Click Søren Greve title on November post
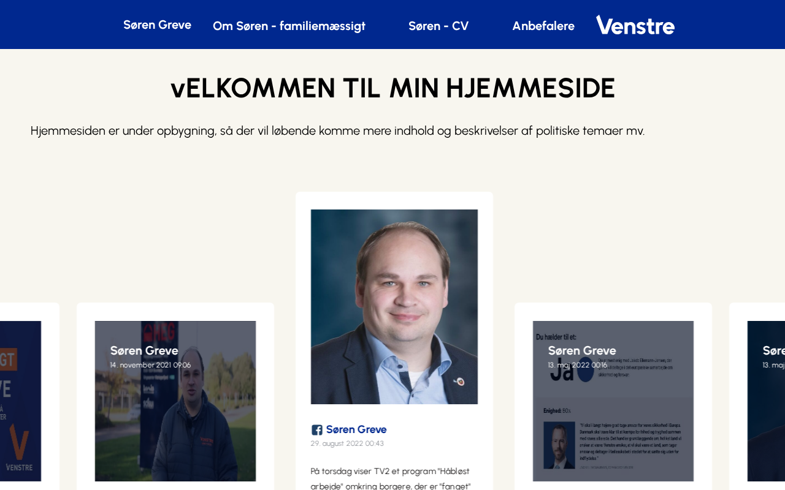This screenshot has width=785, height=490. [144, 350]
